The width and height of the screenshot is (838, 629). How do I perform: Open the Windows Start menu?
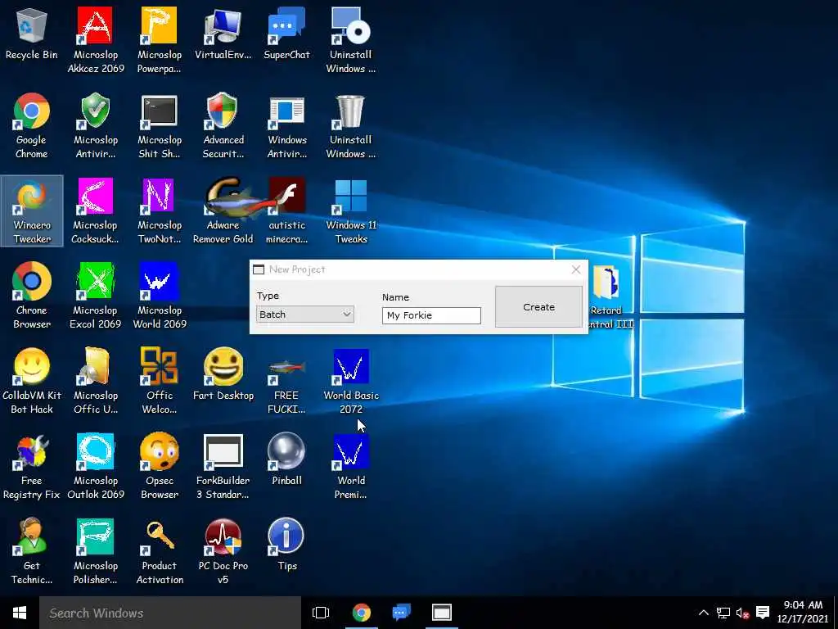pyautogui.click(x=20, y=613)
